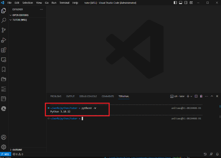
Task: Open the Terminal menu
Action: 64,3
